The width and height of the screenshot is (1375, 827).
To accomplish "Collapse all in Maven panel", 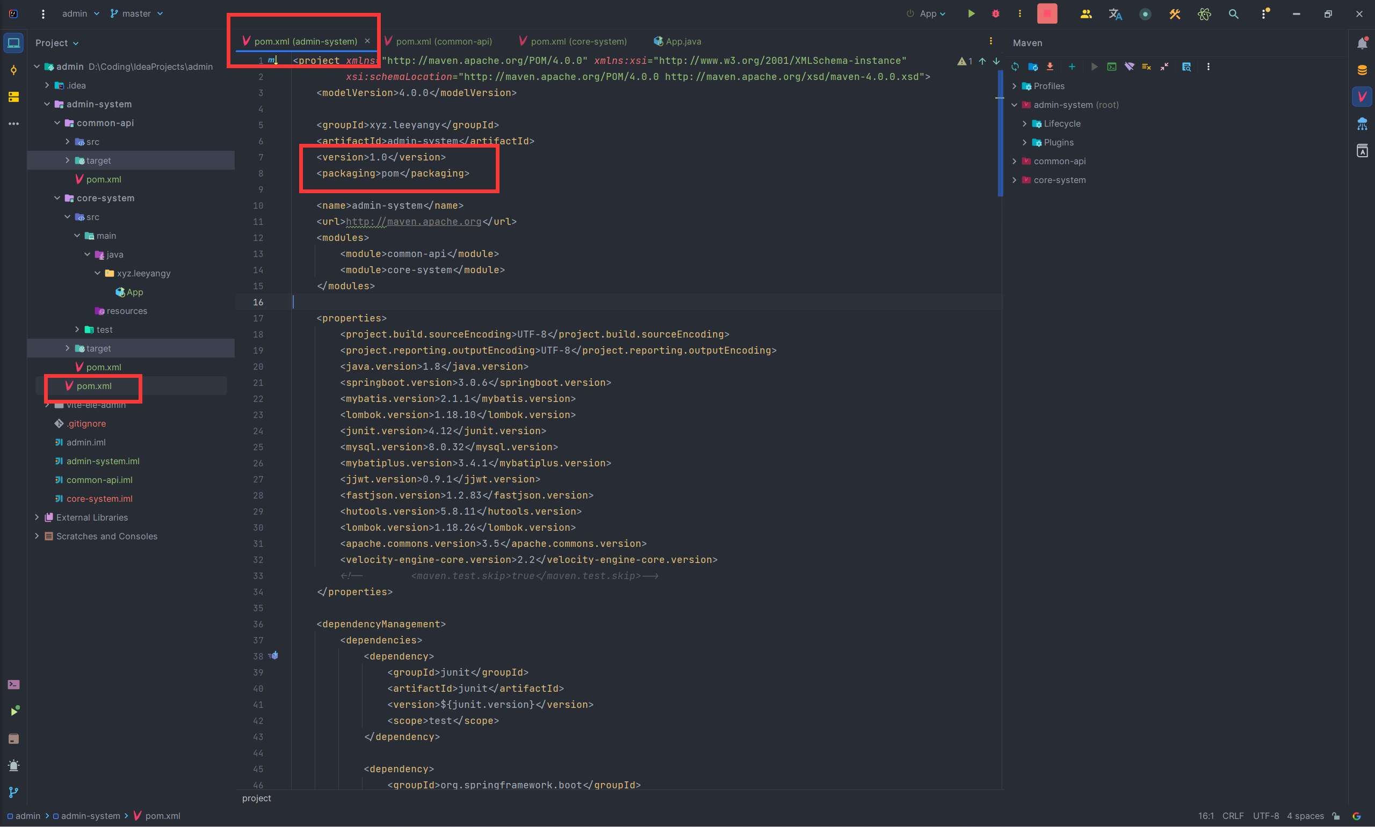I will click(1164, 67).
